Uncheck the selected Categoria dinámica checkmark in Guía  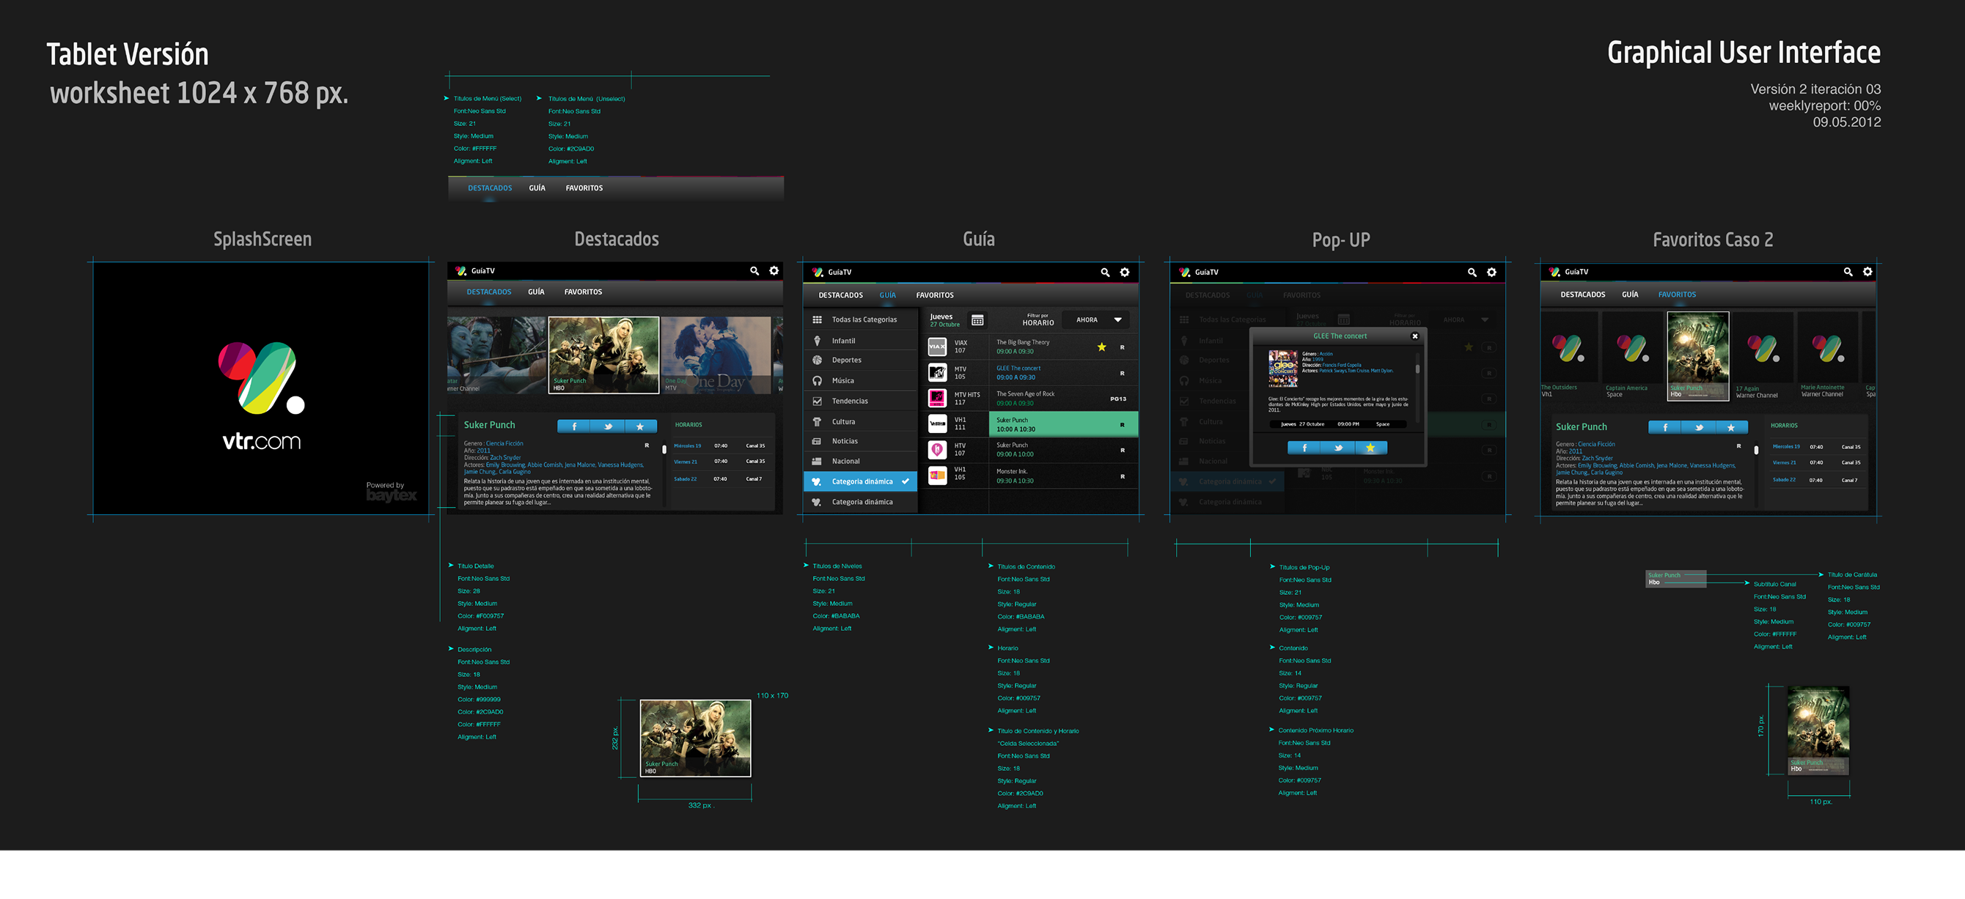point(905,481)
